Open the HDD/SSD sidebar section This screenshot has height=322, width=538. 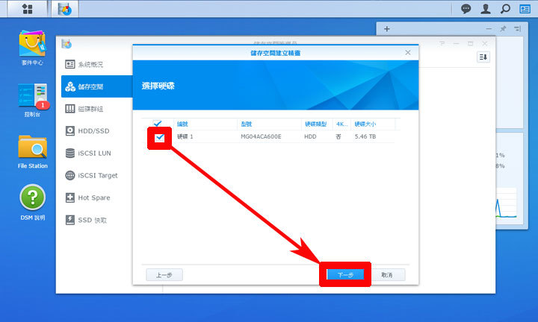(96, 131)
